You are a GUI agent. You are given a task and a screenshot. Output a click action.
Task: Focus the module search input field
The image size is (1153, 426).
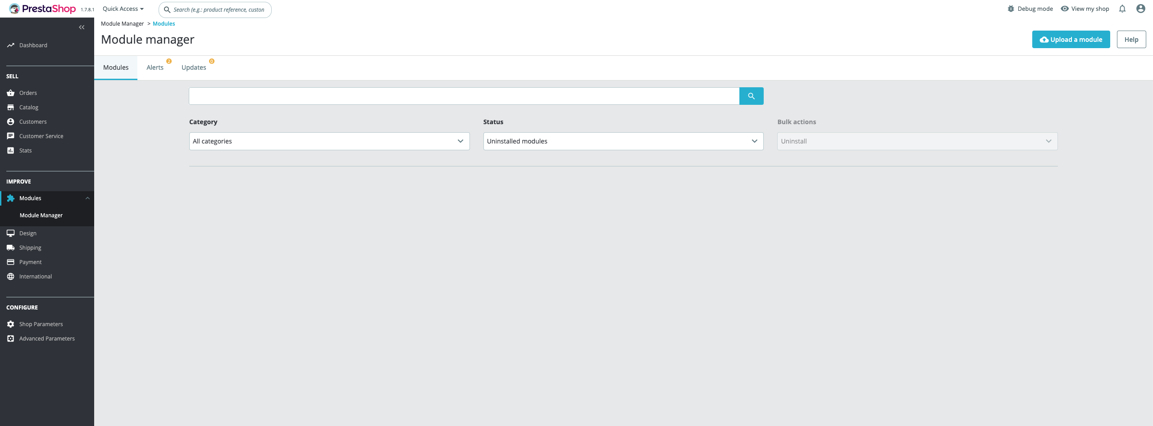pos(464,96)
